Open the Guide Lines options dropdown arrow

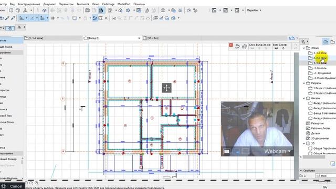27,18
